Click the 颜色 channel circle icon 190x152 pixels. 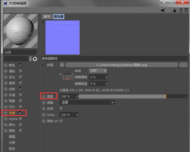(6, 65)
